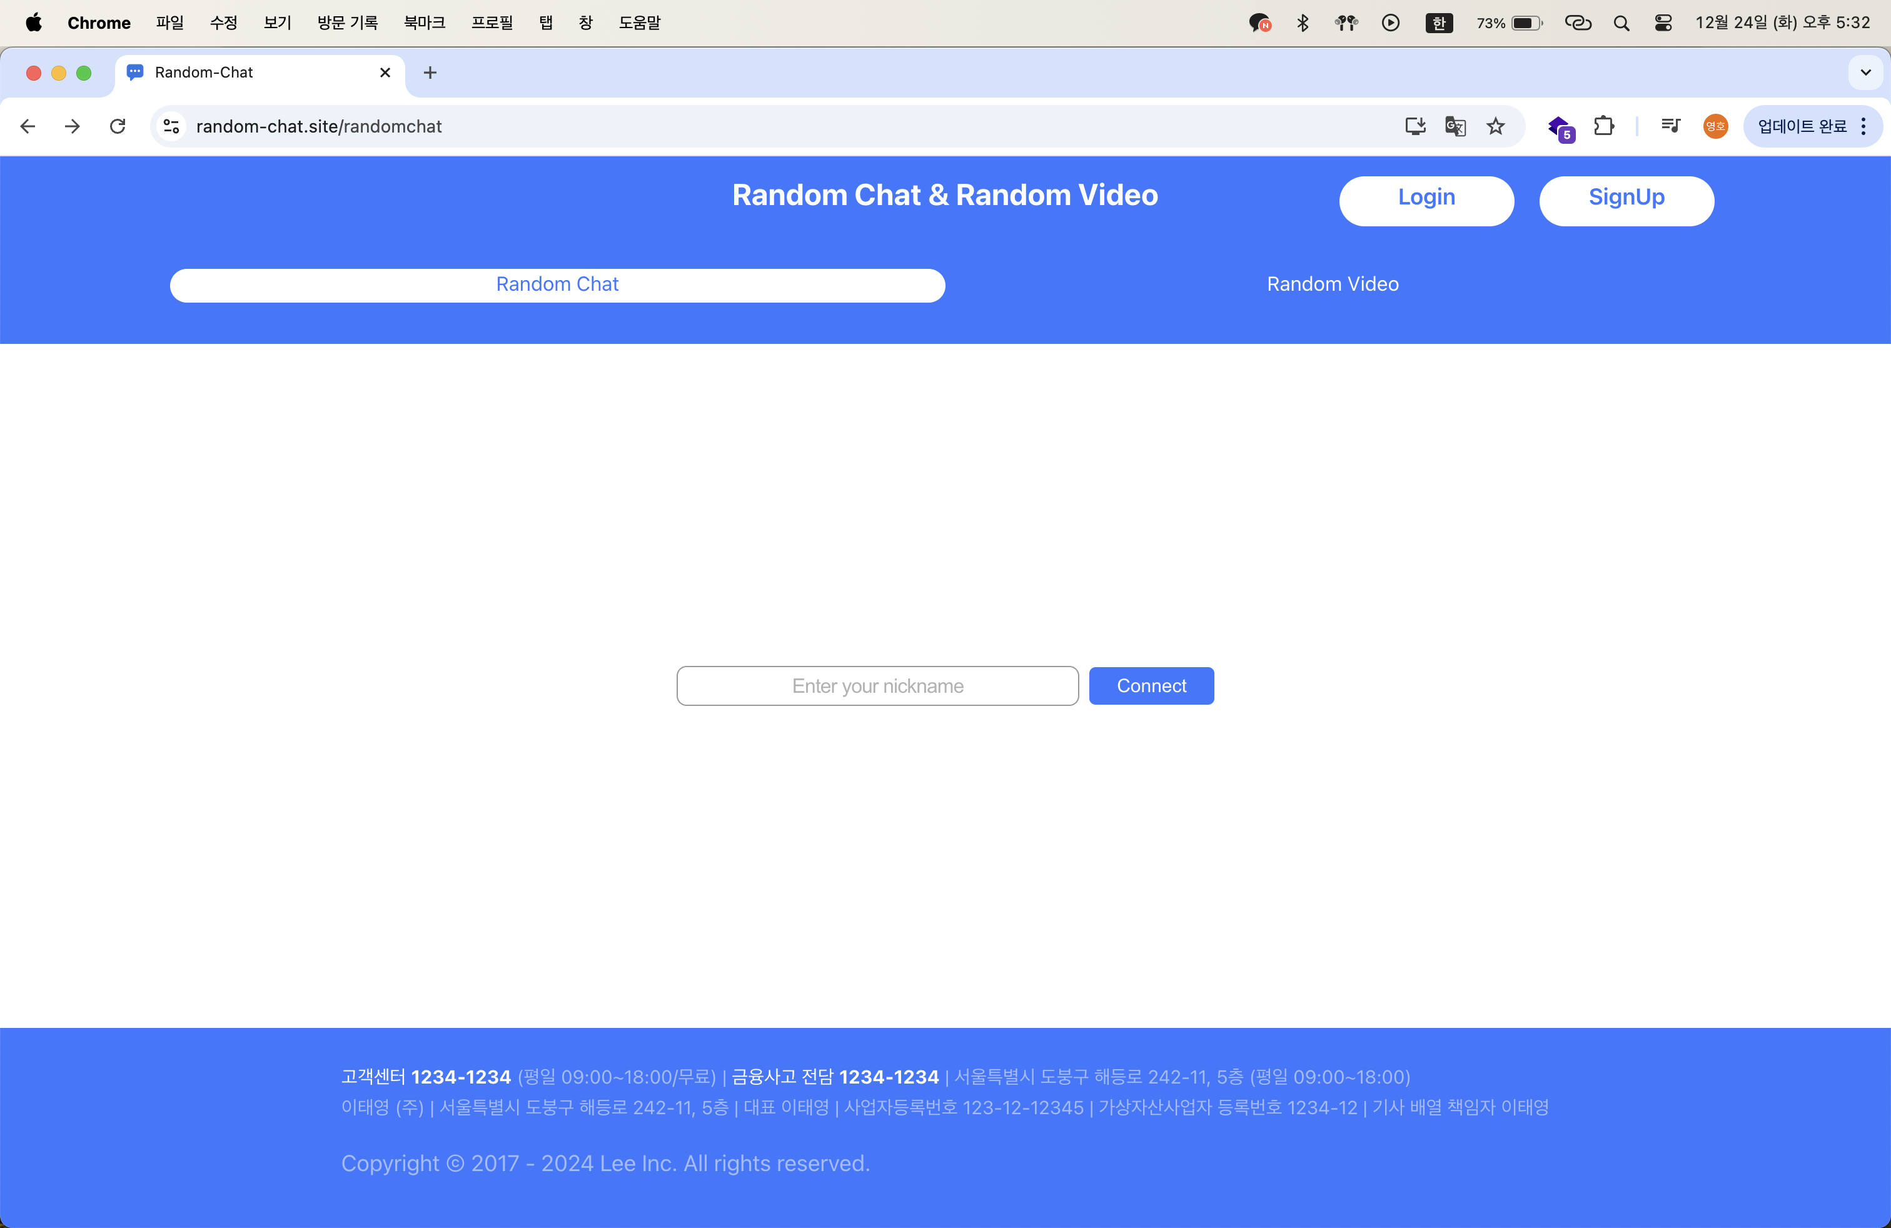Open KakaoTalk menu bar icon
Screen dimensions: 1891x1228
click(x=1259, y=23)
